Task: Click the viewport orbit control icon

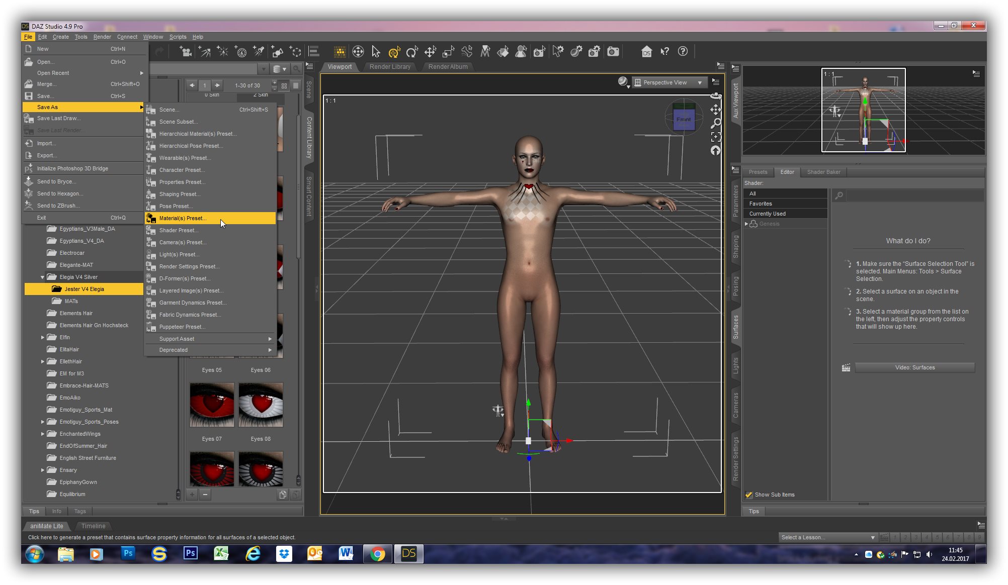Action: 716,95
